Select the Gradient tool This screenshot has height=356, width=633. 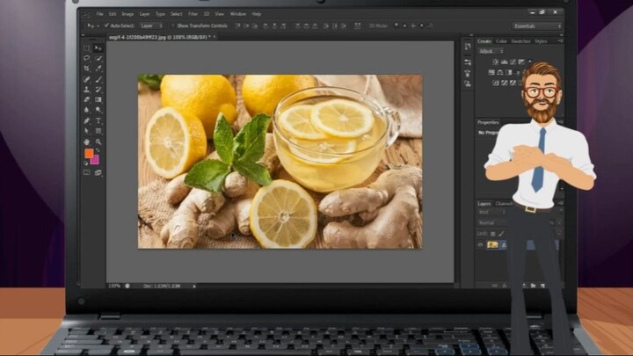(98, 99)
